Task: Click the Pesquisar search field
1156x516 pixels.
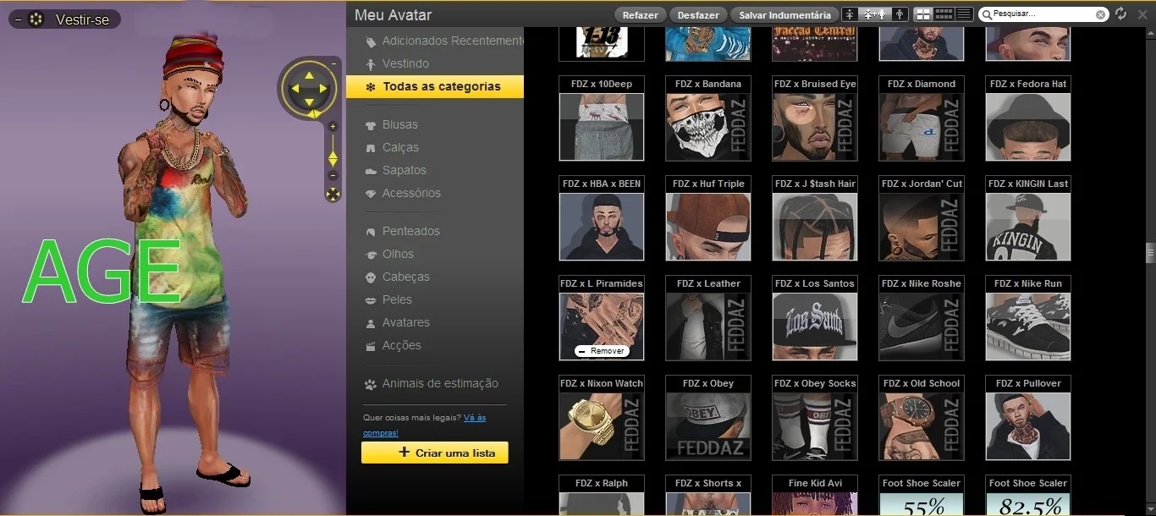Action: coord(1043,14)
